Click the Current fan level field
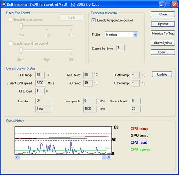Viewport: 179px width, 175px height. coord(120,48)
